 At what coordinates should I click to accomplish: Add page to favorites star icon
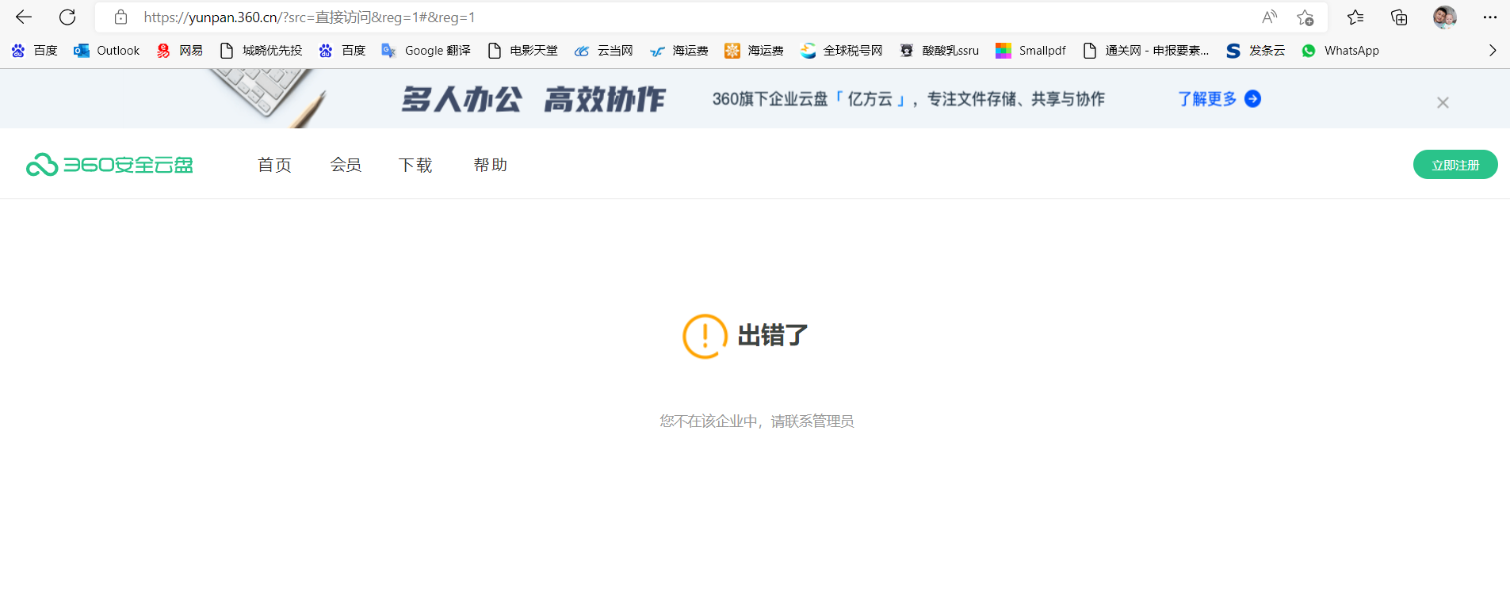click(1305, 17)
